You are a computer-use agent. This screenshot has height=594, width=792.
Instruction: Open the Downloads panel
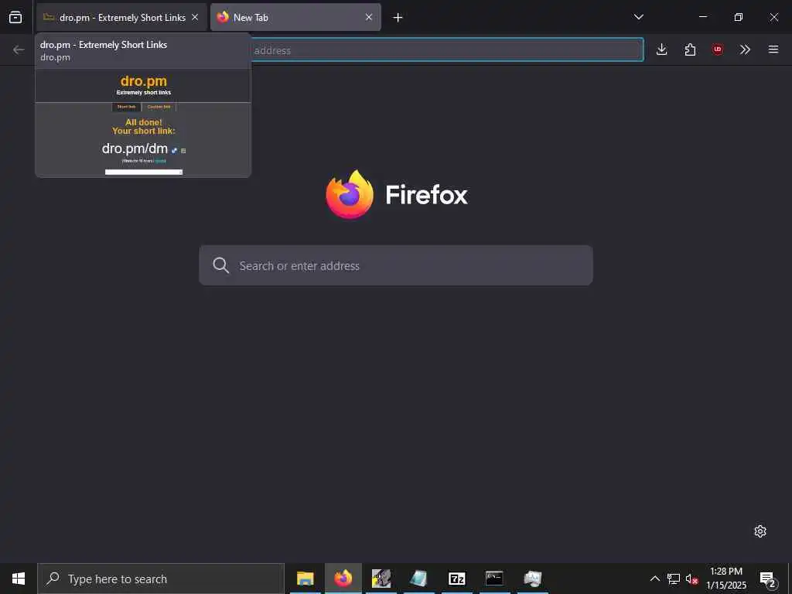coord(662,49)
